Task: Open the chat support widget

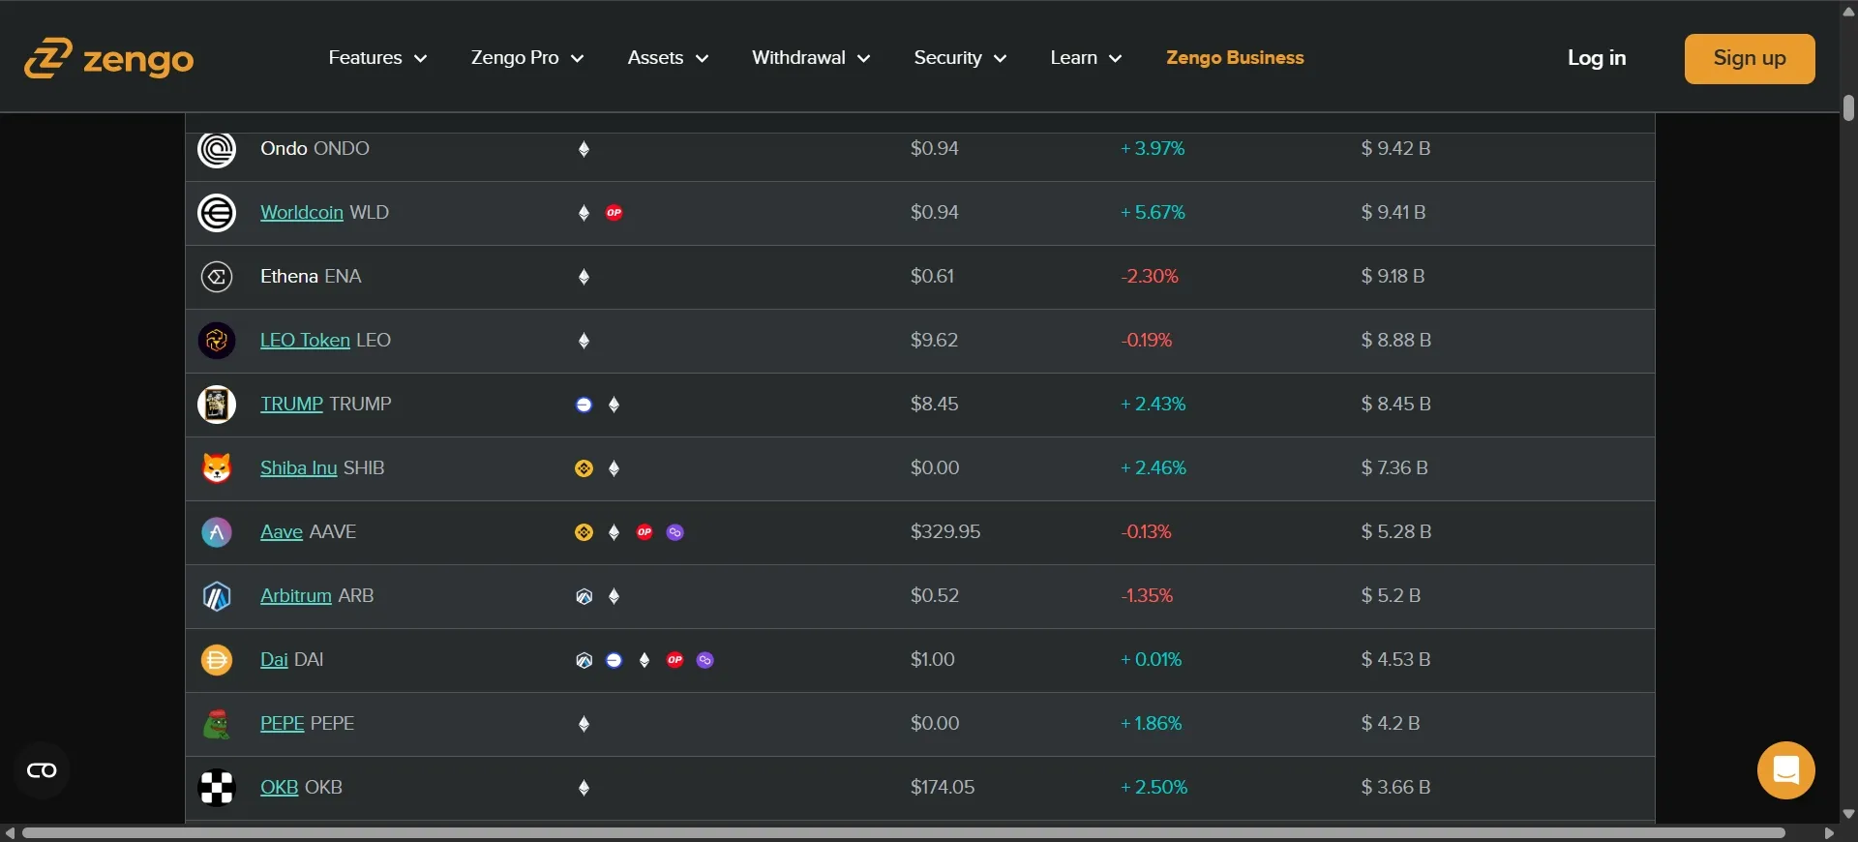Action: (1785, 770)
